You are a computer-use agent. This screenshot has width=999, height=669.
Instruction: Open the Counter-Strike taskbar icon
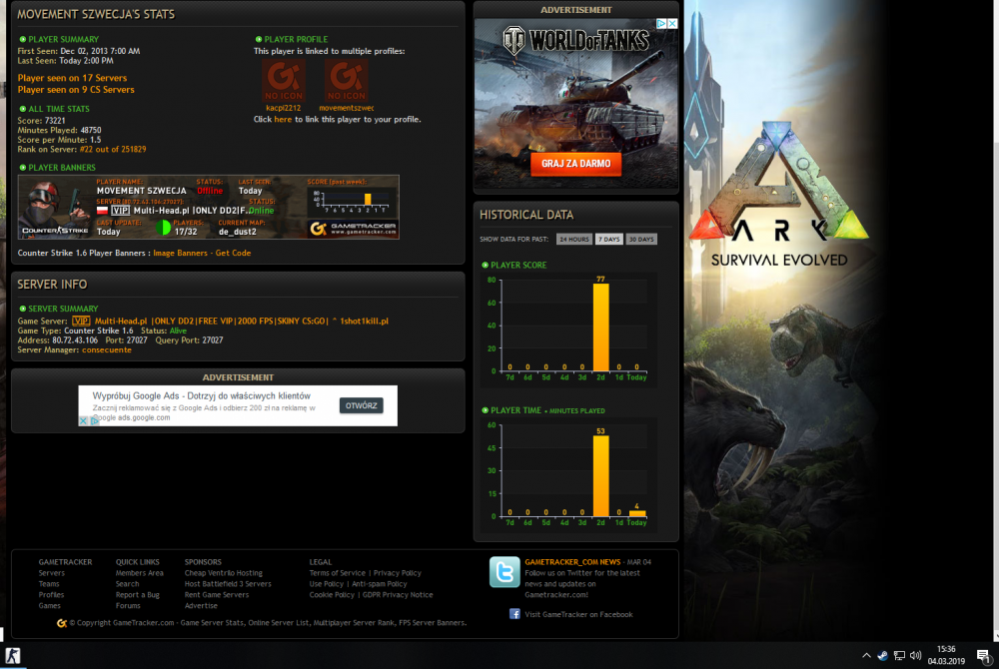13,655
